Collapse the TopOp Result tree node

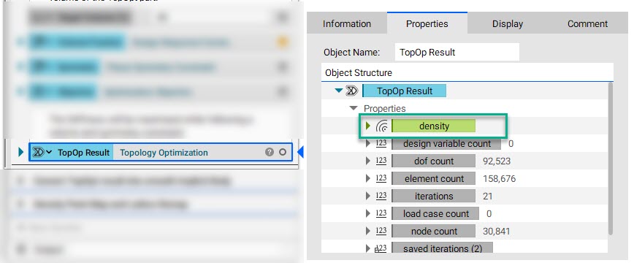coord(339,91)
